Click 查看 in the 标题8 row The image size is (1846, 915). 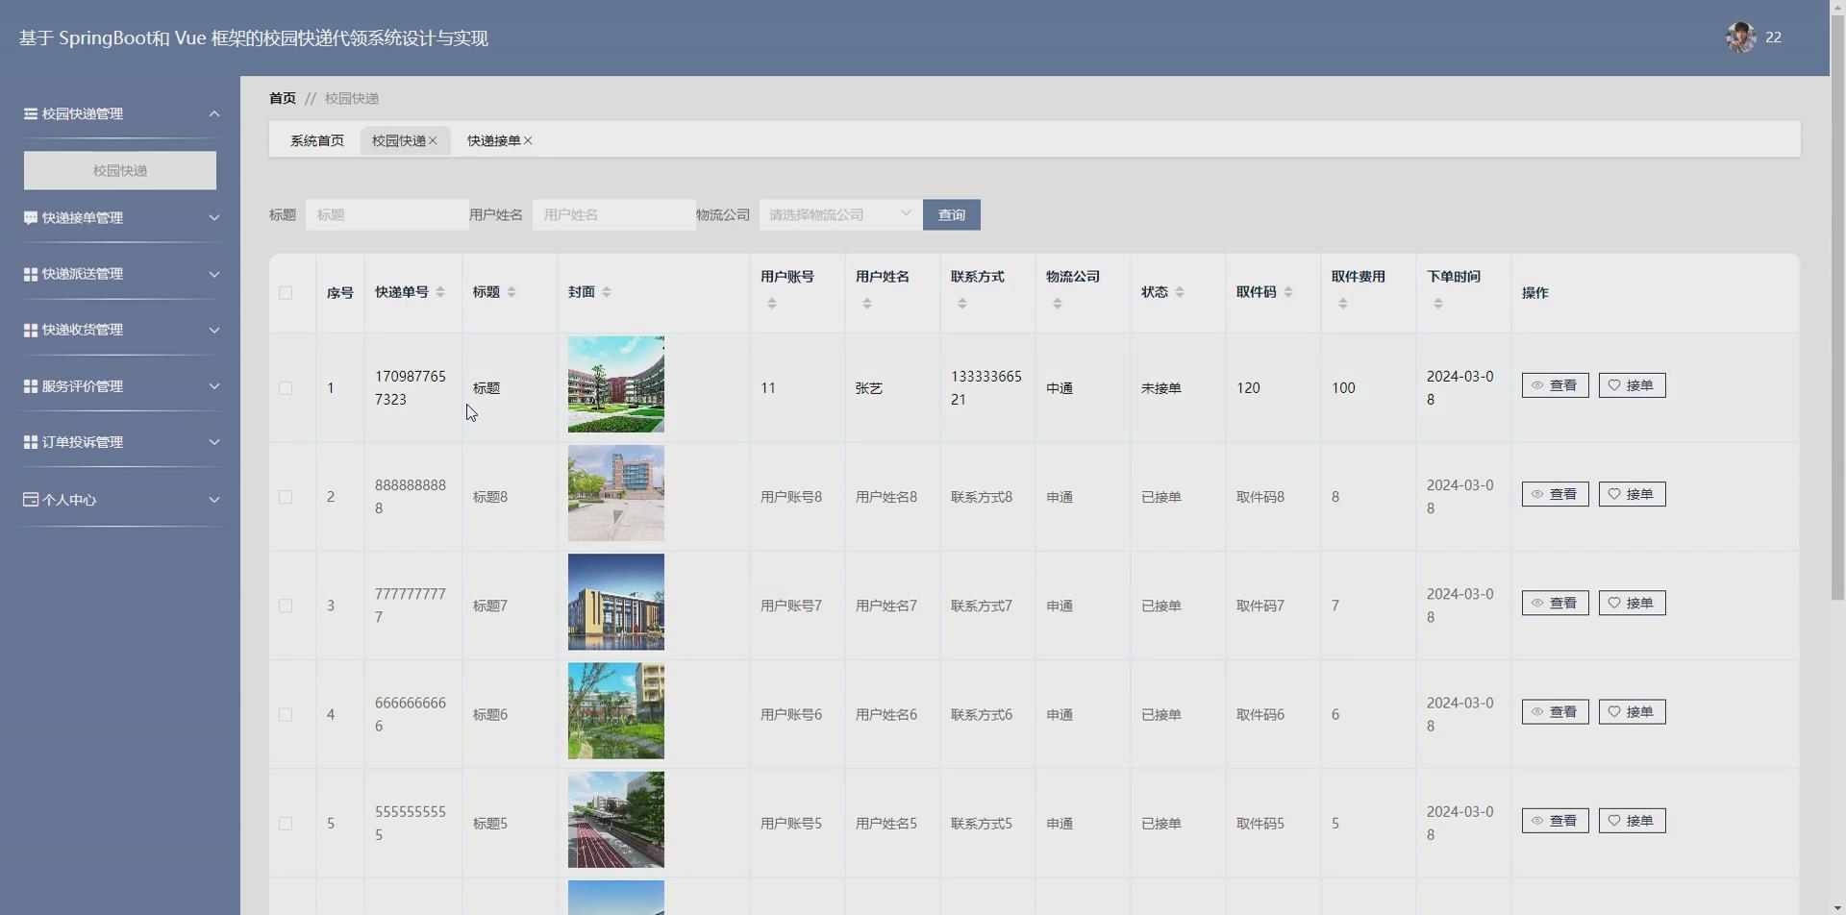point(1555,494)
